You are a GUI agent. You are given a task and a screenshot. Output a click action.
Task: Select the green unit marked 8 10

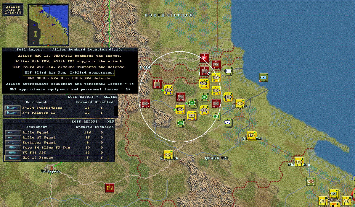coord(204,97)
